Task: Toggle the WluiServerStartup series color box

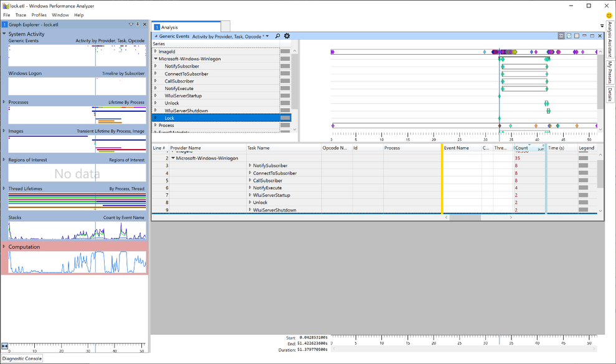Action: pos(285,96)
